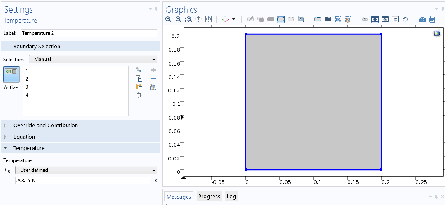Expand the Override and Contribution section
This screenshot has height=205, width=445.
45,126
